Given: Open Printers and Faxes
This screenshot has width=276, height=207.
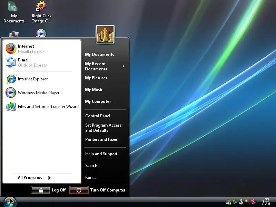Looking at the screenshot, I should 101,139.
